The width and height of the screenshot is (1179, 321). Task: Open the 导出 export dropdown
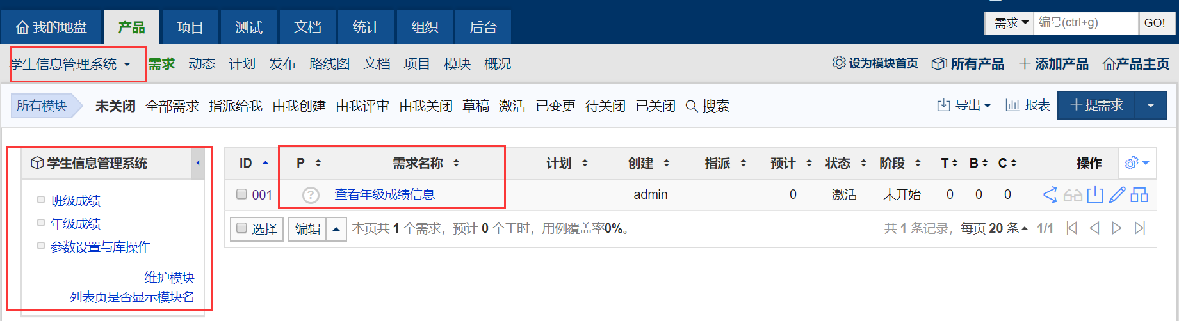pos(964,105)
